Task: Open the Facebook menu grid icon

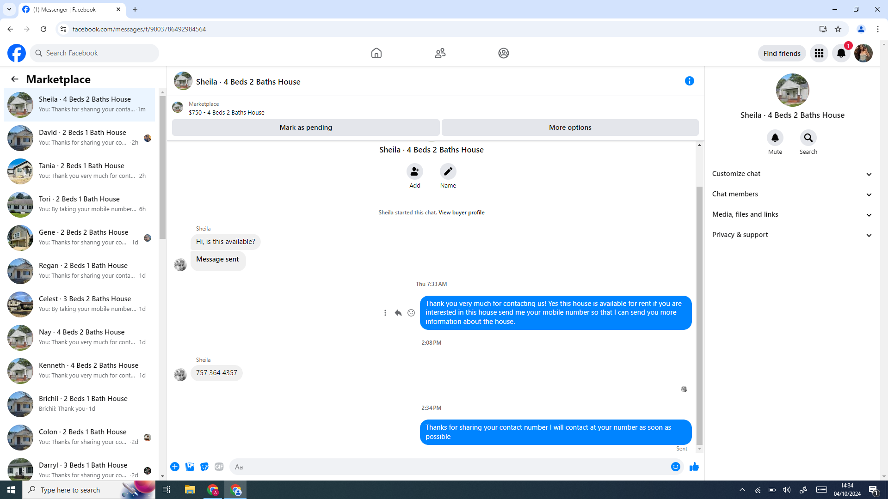Action: point(819,53)
